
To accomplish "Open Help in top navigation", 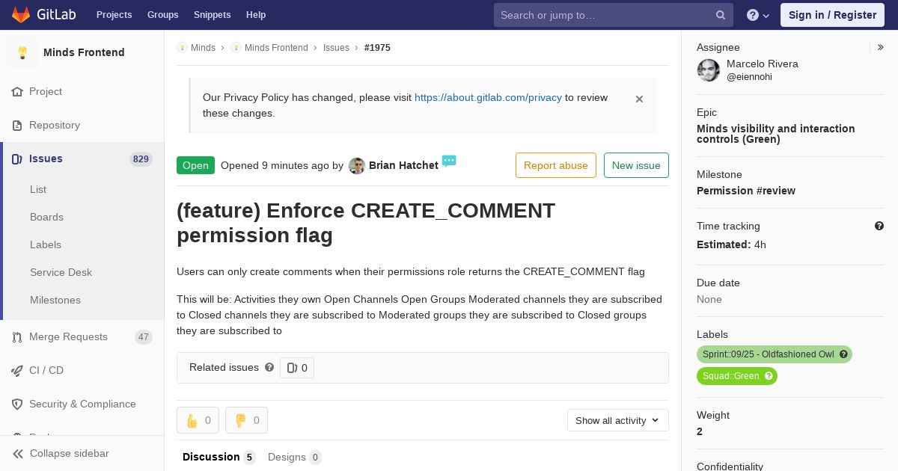I will pyautogui.click(x=256, y=15).
